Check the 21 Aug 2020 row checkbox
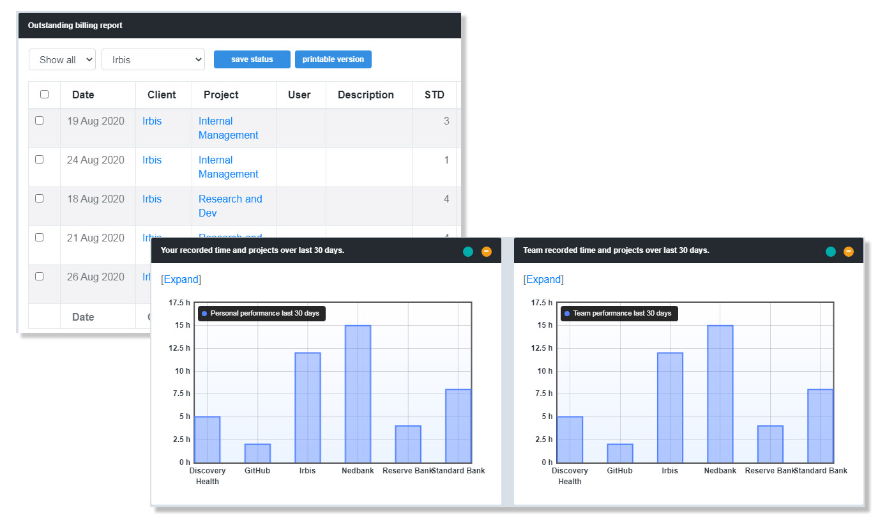887x527 pixels. tap(40, 237)
